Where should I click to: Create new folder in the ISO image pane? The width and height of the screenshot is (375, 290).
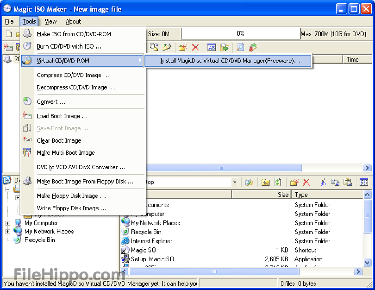pyautogui.click(x=183, y=47)
